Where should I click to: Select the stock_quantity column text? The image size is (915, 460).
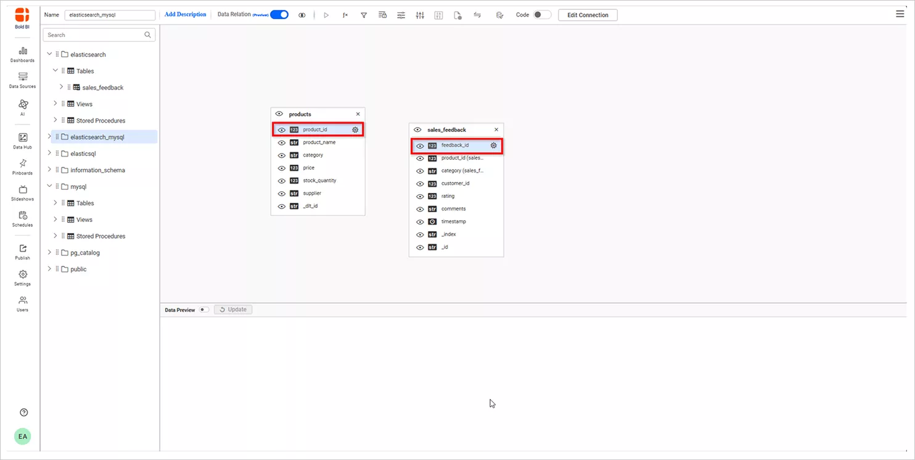tap(319, 181)
